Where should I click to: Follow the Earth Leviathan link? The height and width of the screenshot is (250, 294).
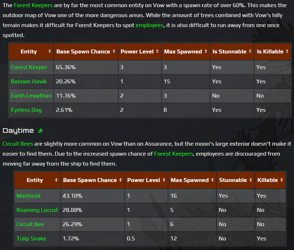coord(31,95)
